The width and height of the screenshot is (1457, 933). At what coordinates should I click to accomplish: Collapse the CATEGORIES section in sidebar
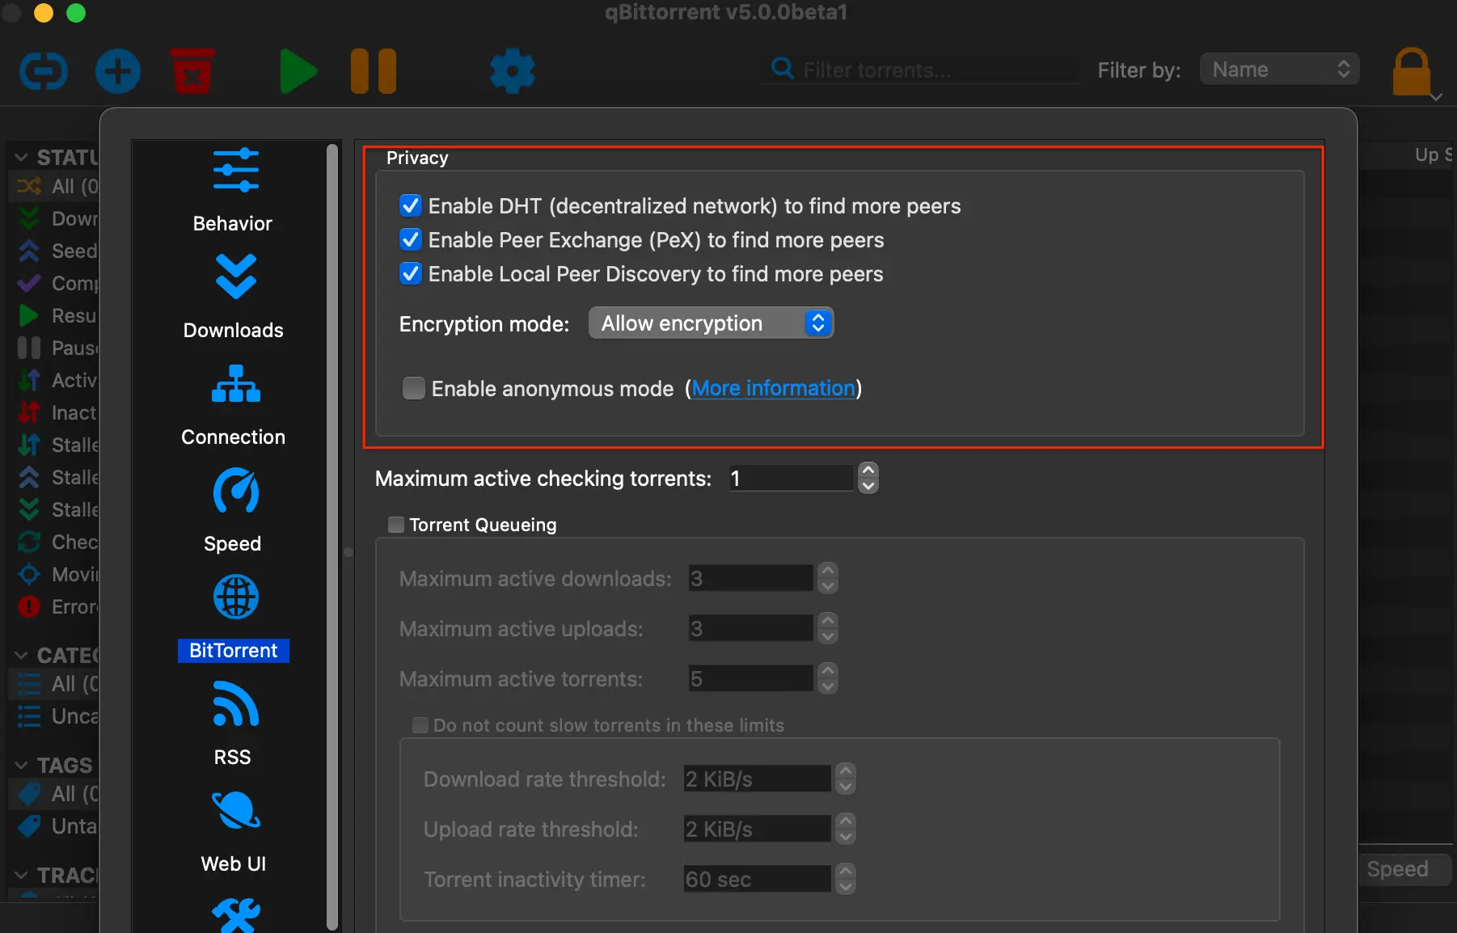(22, 655)
